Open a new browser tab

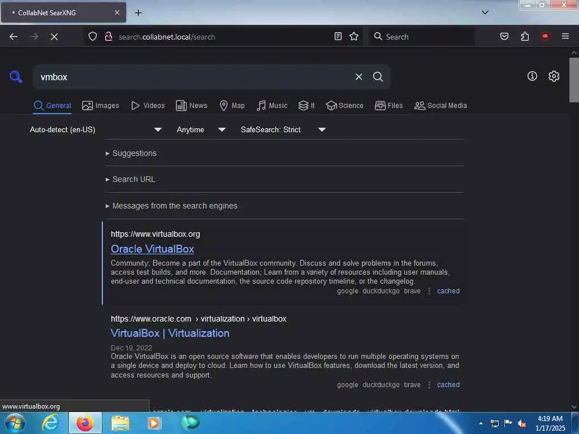[138, 13]
